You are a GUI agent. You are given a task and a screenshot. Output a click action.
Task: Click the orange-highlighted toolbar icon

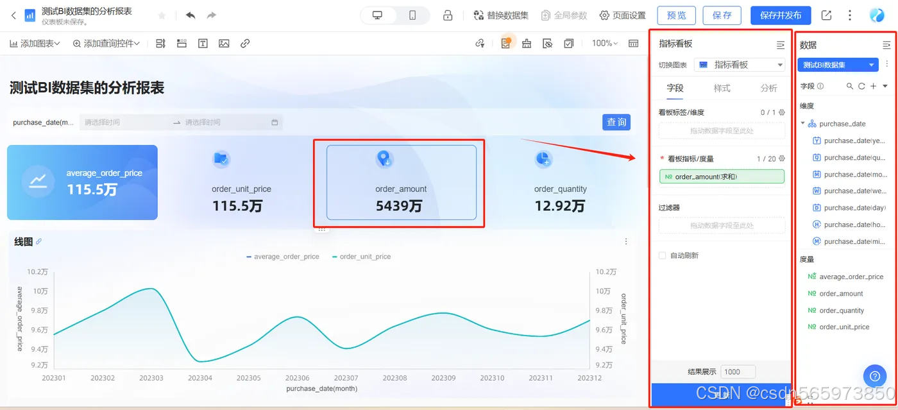click(506, 42)
